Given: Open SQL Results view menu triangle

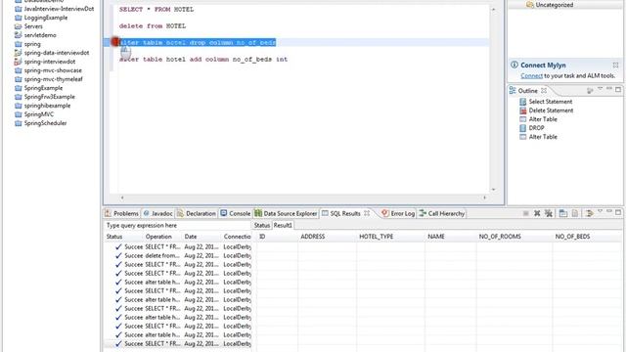Looking at the screenshot, I should 600,211.
